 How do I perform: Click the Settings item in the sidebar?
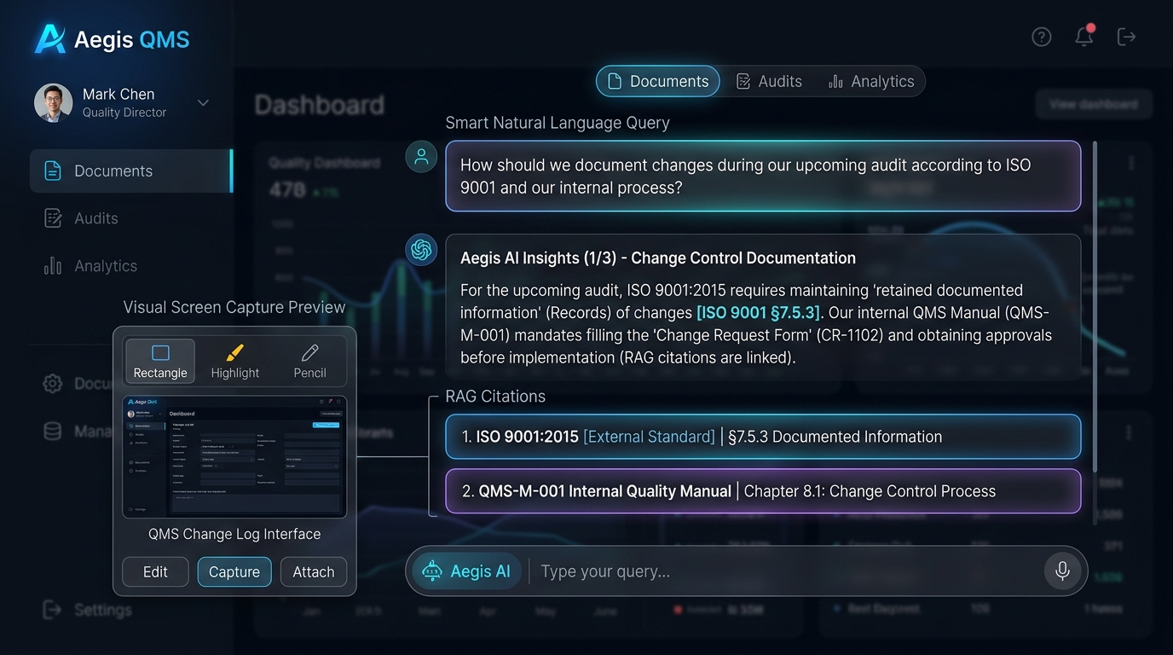pyautogui.click(x=89, y=610)
